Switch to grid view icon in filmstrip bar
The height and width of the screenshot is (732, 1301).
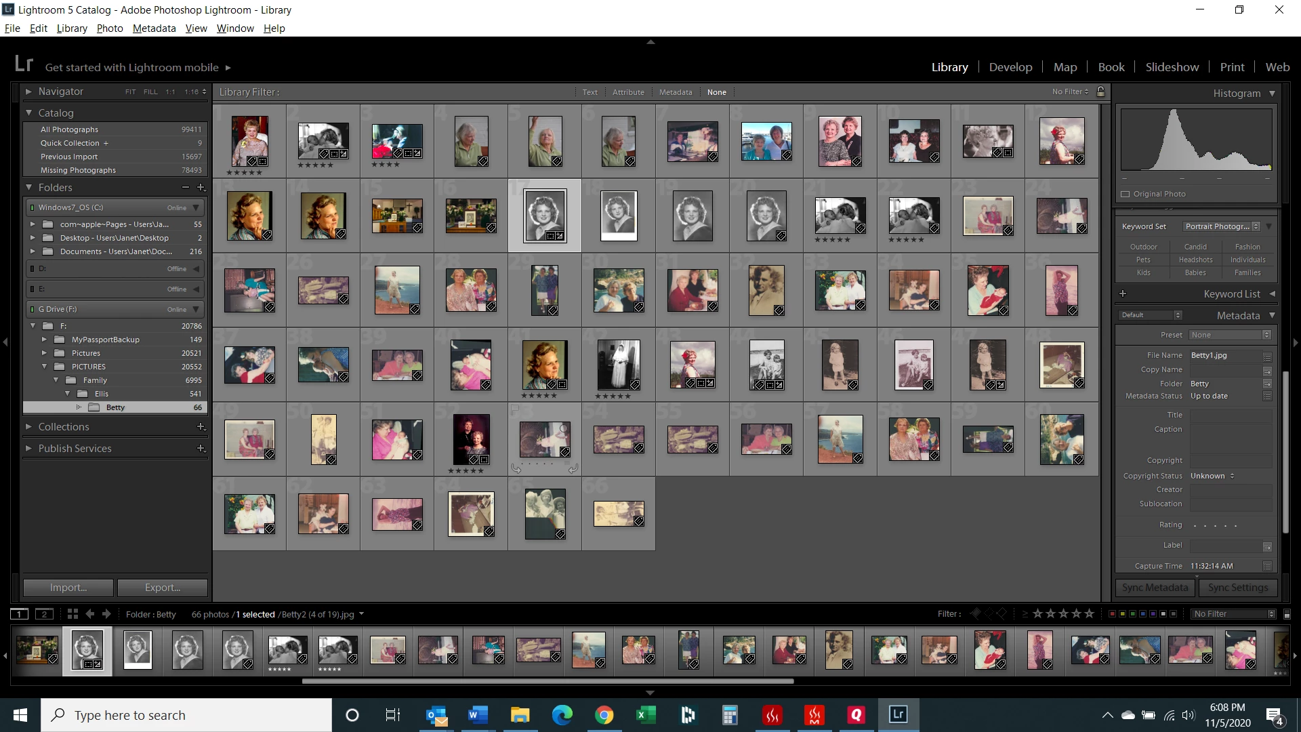(73, 614)
